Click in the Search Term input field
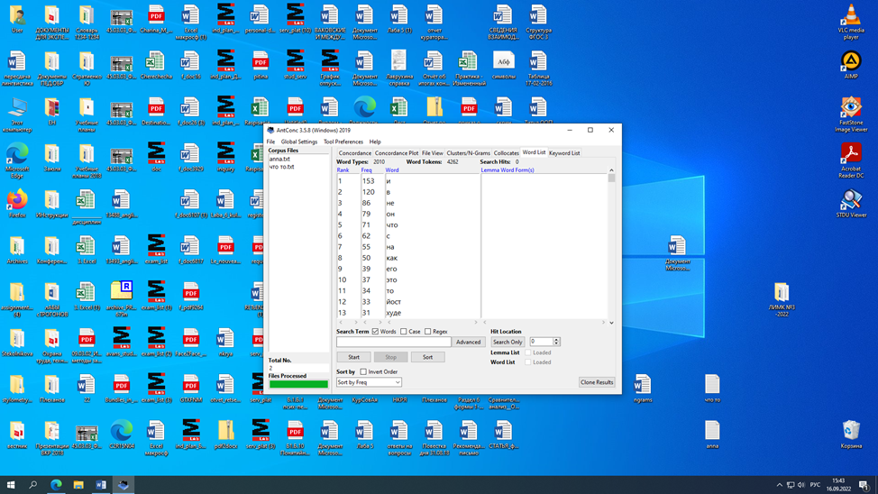 [394, 343]
